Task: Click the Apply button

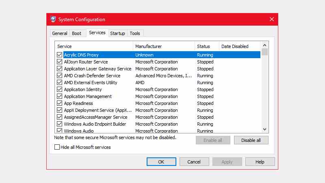Action: click(227, 162)
